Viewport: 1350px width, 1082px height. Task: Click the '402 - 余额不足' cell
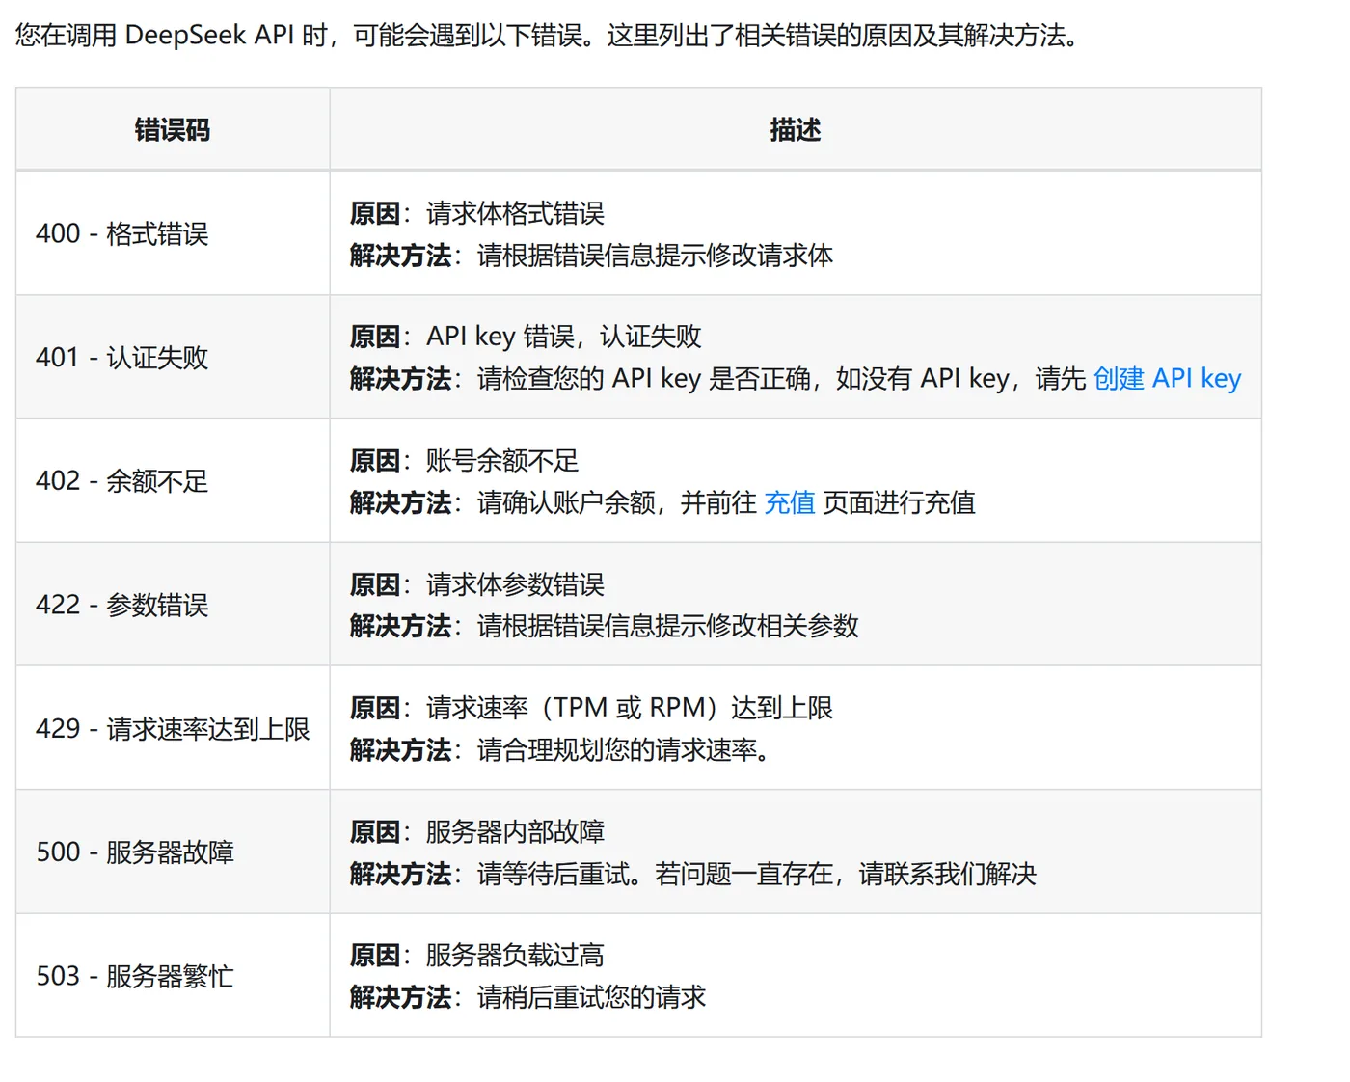click(173, 480)
